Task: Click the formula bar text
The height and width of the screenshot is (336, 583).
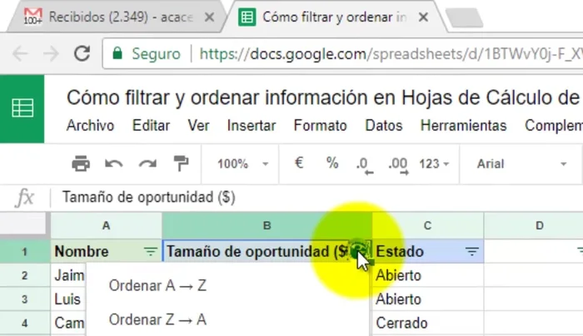Action: click(x=149, y=197)
